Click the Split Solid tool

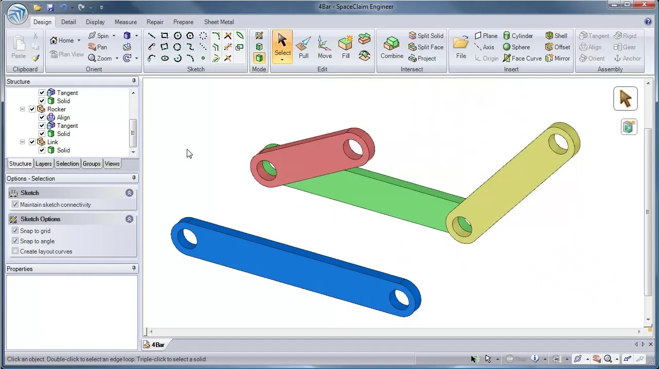[x=426, y=36]
